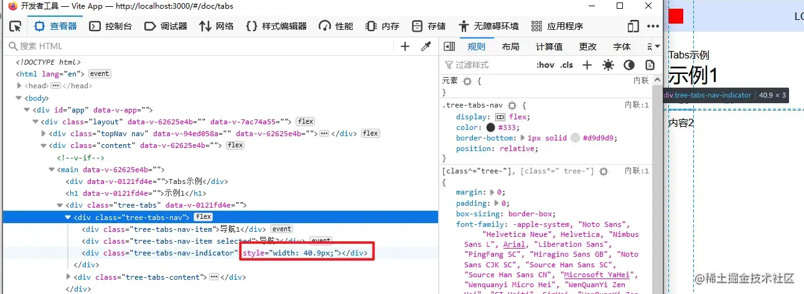
Task: Collapse the div class="content" node
Action: coord(44,145)
